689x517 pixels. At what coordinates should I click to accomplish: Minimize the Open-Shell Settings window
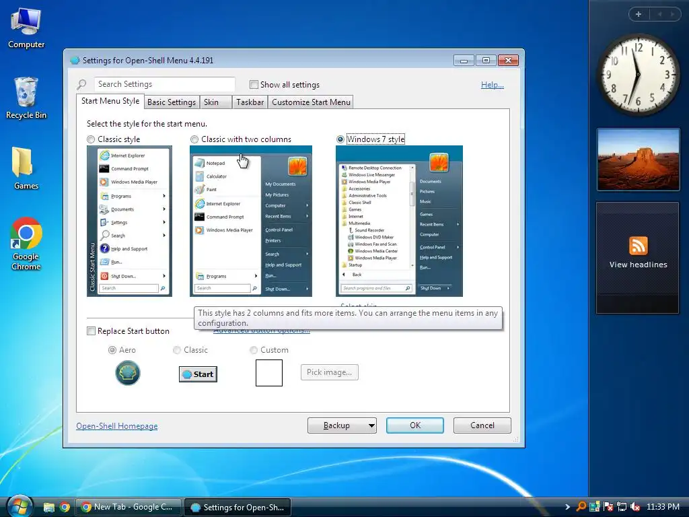tap(464, 60)
